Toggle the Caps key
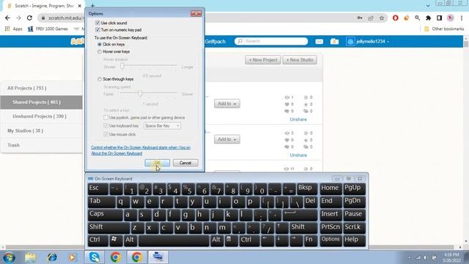 (x=105, y=215)
